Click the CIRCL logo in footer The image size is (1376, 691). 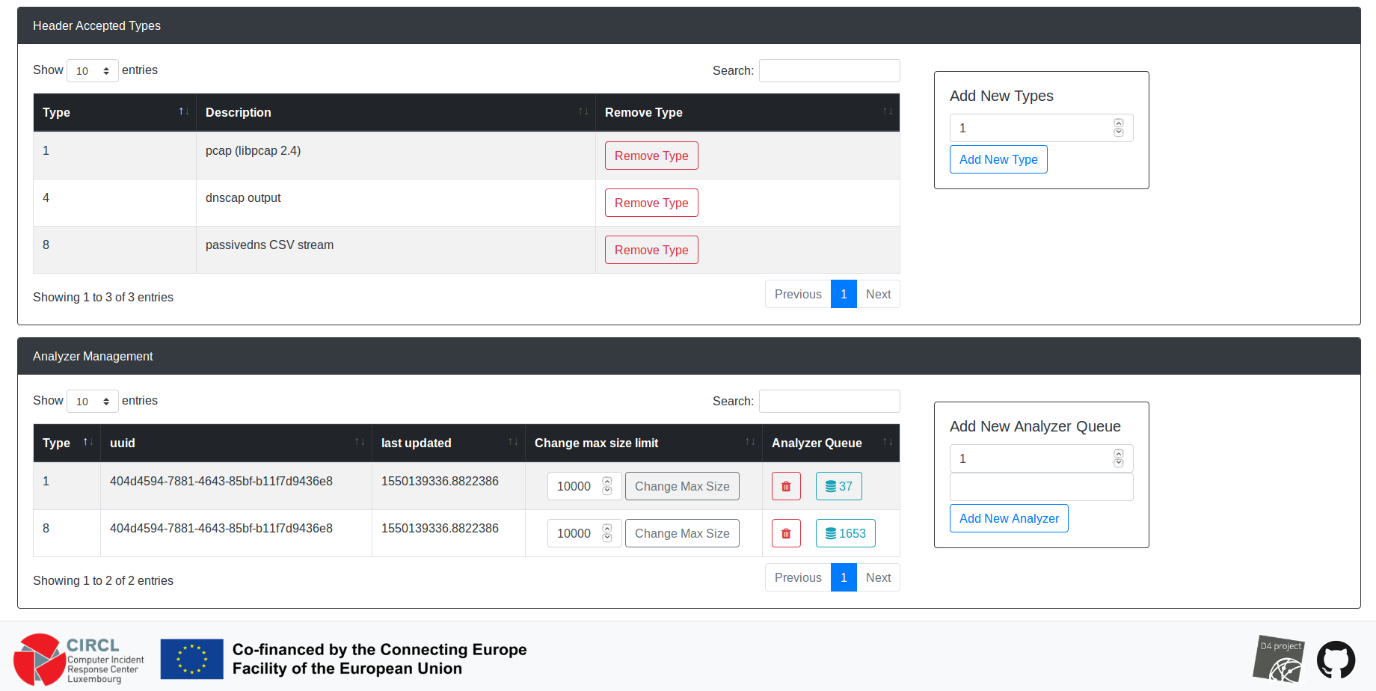[x=79, y=659]
